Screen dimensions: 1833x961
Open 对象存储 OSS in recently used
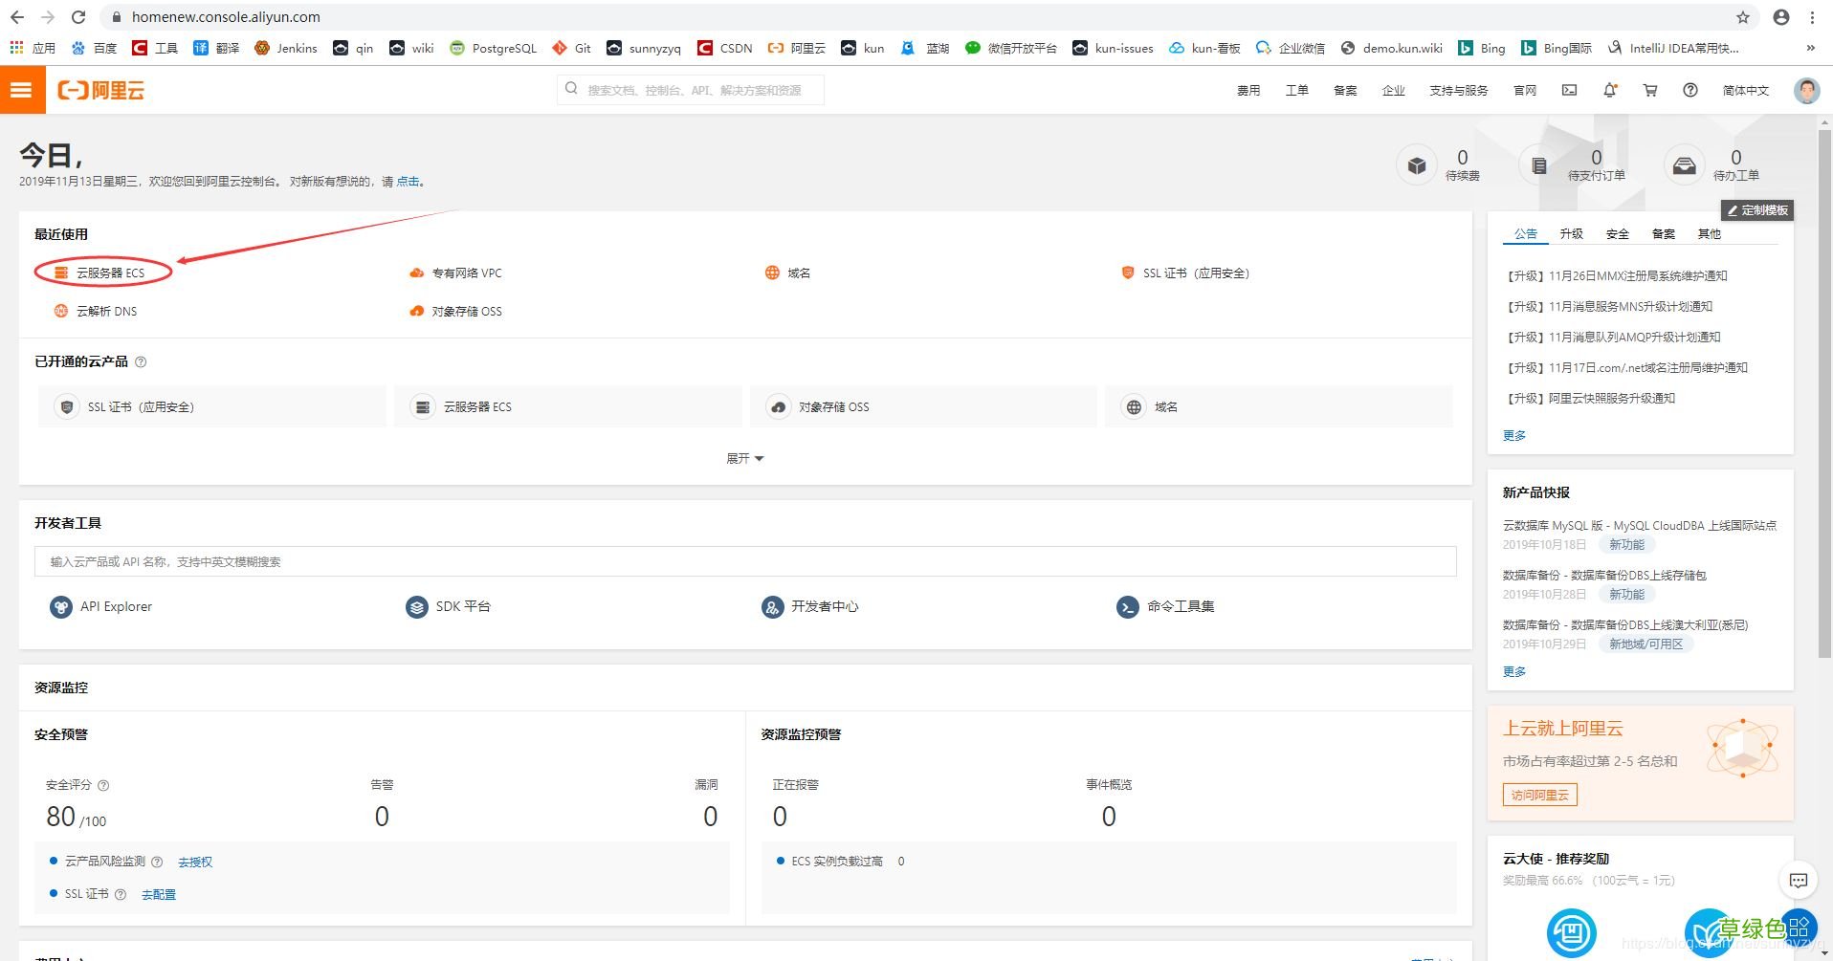(455, 311)
